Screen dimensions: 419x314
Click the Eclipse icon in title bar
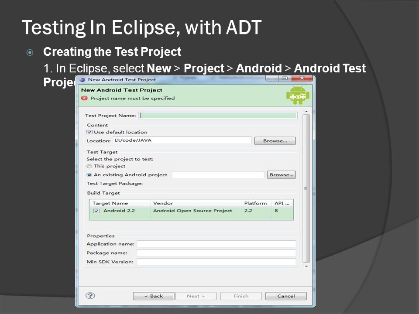[82, 79]
